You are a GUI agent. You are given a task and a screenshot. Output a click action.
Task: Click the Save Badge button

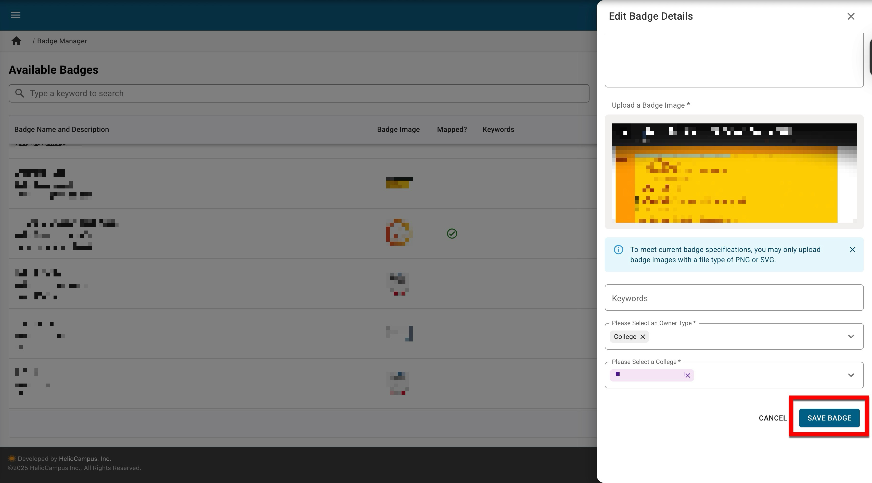point(829,418)
